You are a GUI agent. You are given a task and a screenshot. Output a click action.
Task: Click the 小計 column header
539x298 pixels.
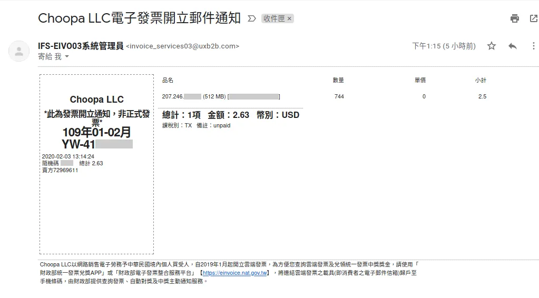point(480,80)
